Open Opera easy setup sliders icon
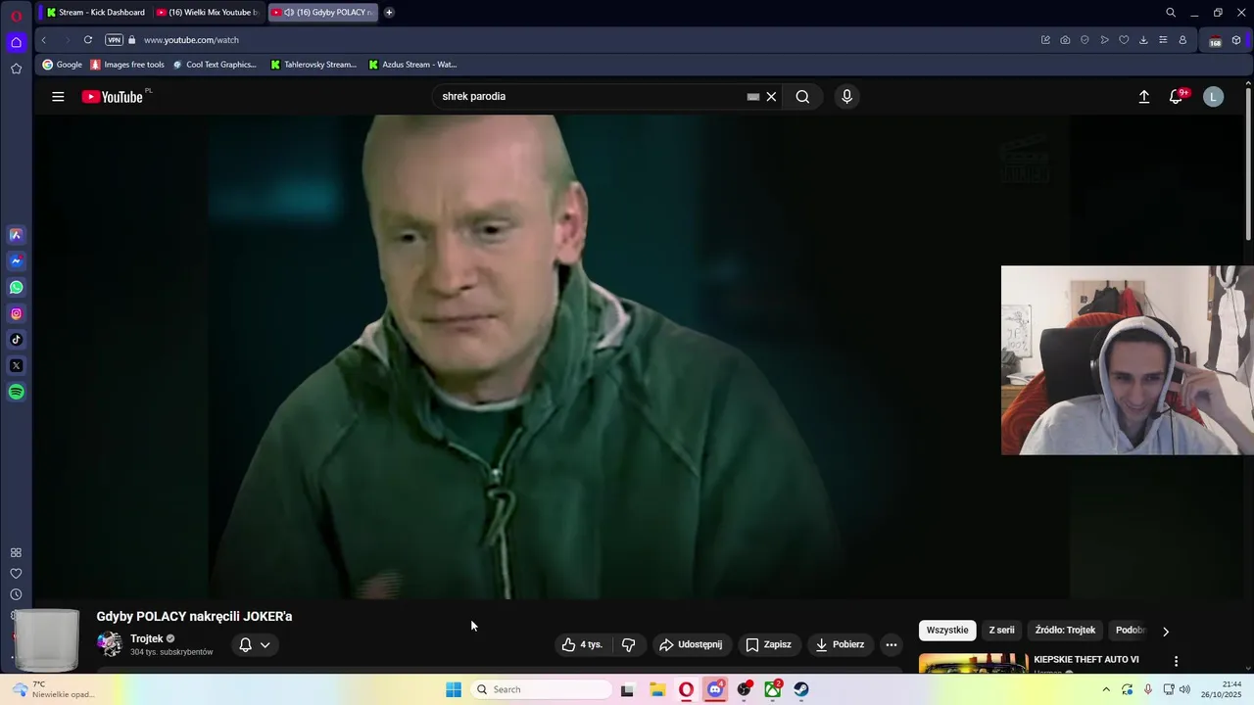Screen dimensions: 1254x705 point(1163,40)
